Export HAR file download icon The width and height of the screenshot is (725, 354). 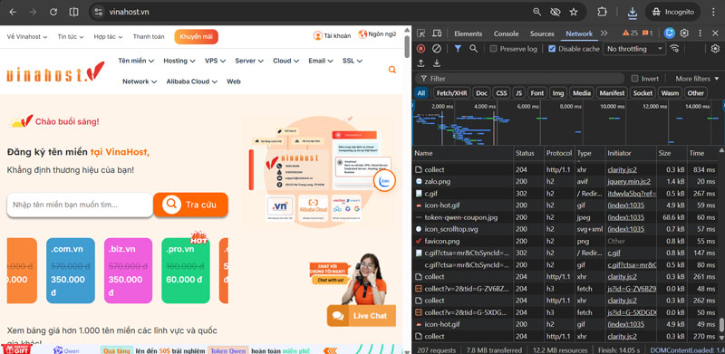[437, 62]
